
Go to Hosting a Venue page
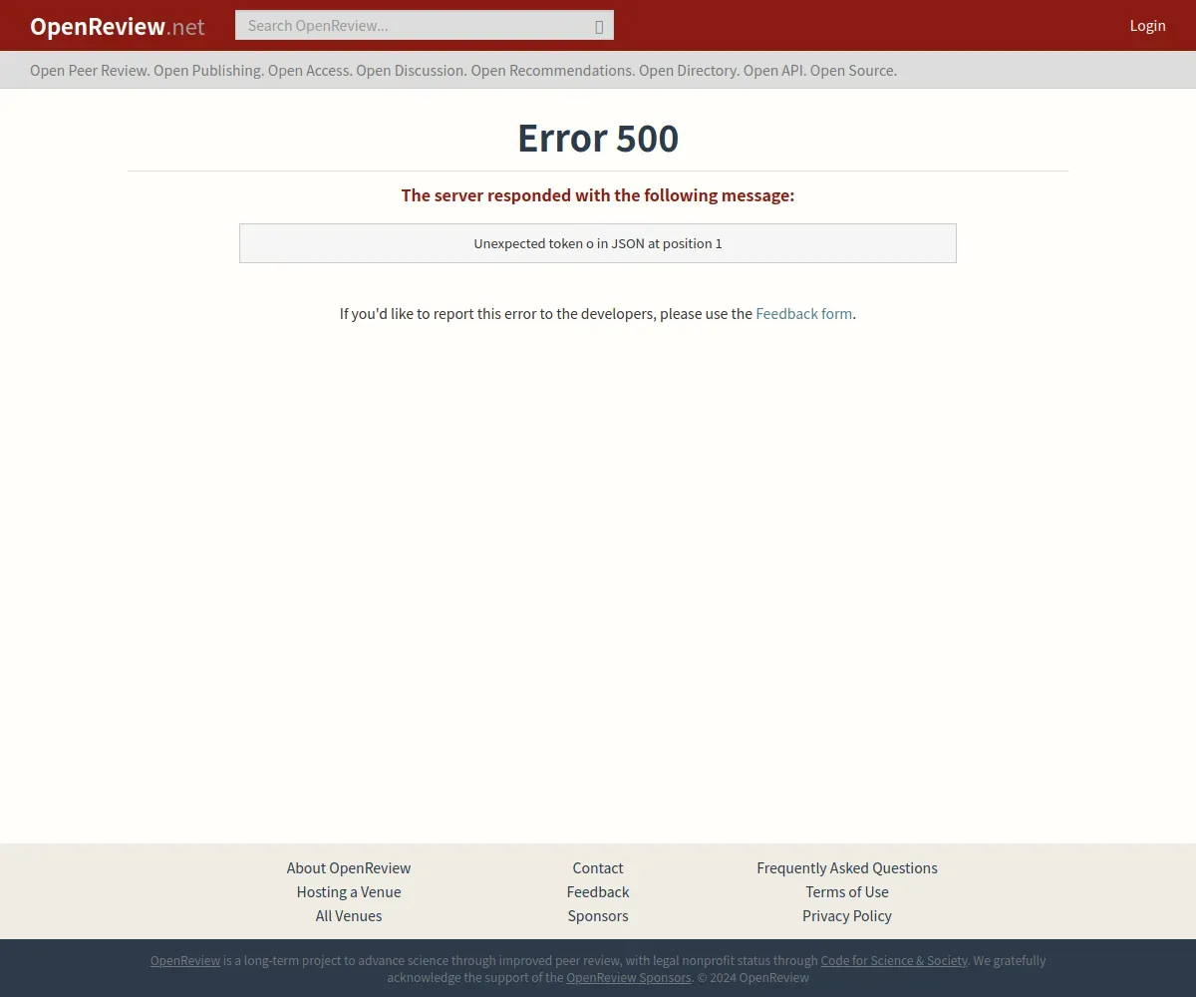point(349,891)
